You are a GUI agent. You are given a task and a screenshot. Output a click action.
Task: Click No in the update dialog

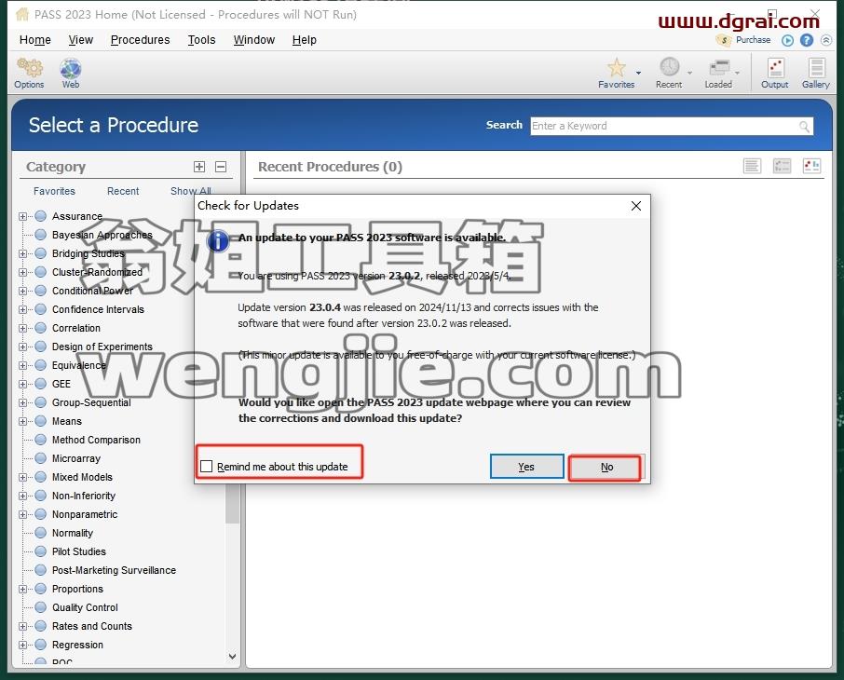[606, 467]
